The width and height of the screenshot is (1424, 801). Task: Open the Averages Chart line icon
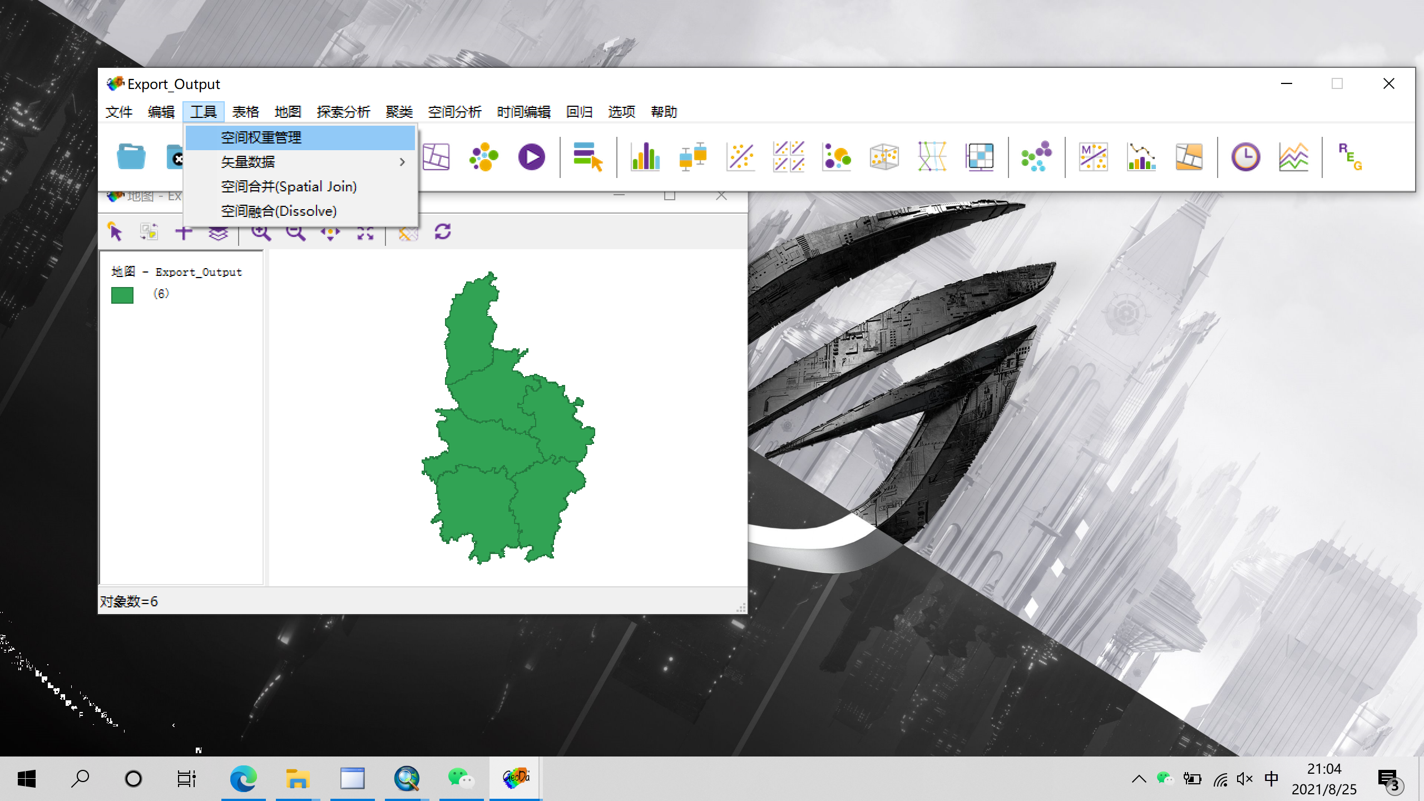pos(1294,156)
